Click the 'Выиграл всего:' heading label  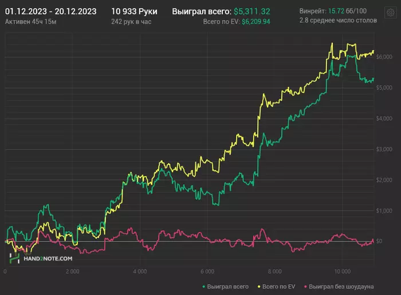[x=202, y=11]
